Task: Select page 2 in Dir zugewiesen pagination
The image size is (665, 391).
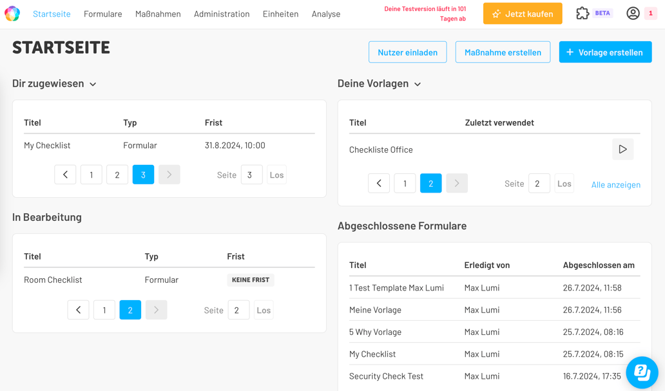Action: point(117,174)
